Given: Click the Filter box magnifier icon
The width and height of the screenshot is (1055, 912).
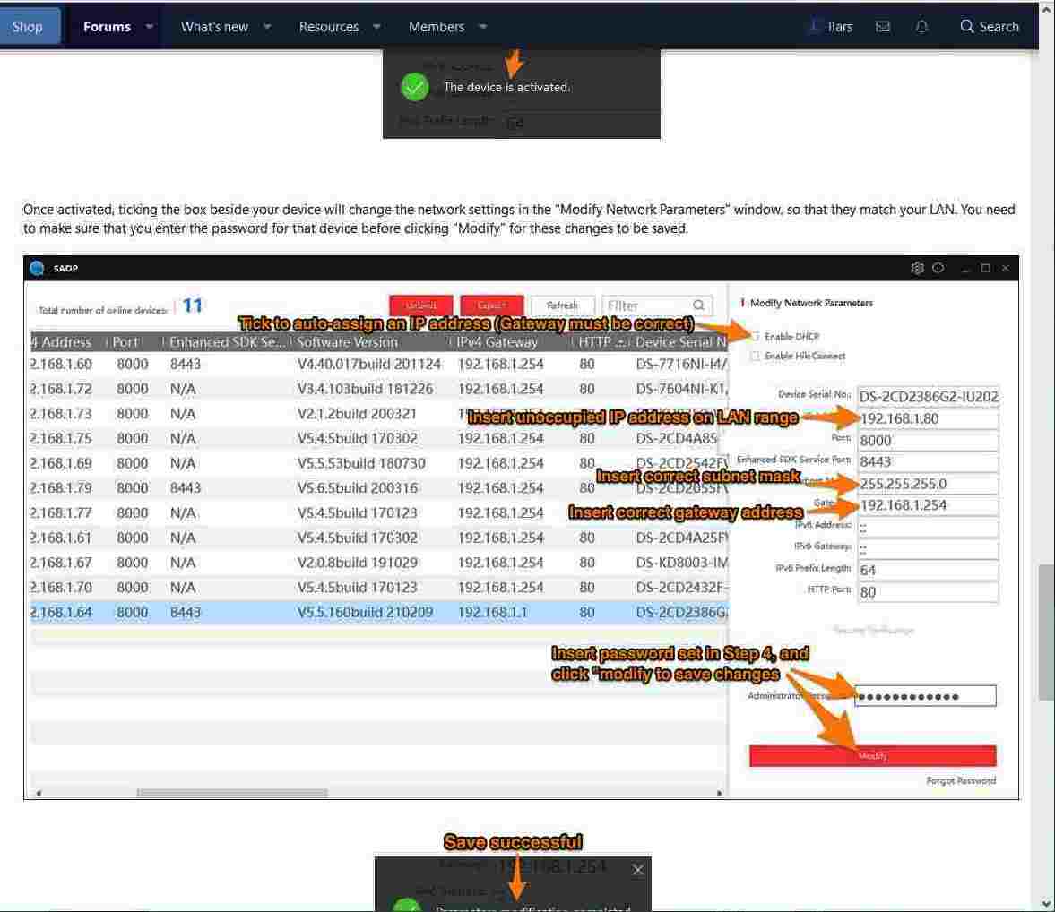Looking at the screenshot, I should point(699,305).
